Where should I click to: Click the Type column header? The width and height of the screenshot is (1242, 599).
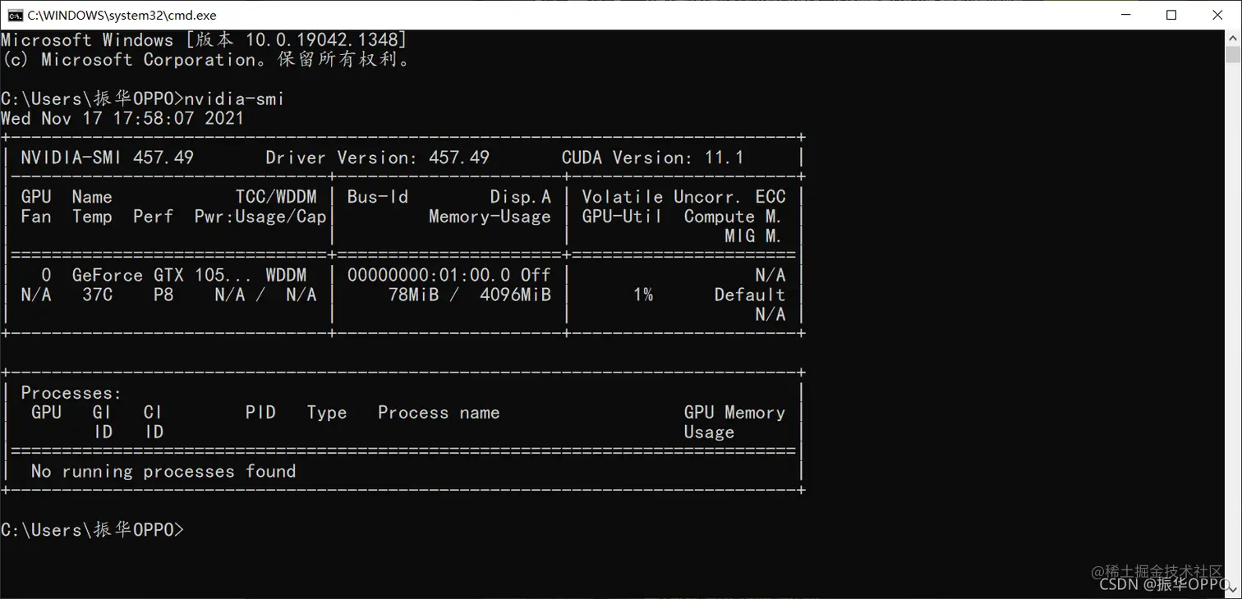(x=327, y=413)
